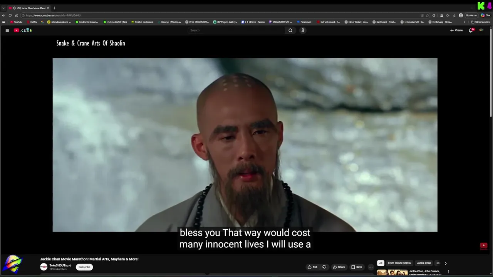
Task: Open TokuSHOUTsu channel name link
Action: coord(59,265)
